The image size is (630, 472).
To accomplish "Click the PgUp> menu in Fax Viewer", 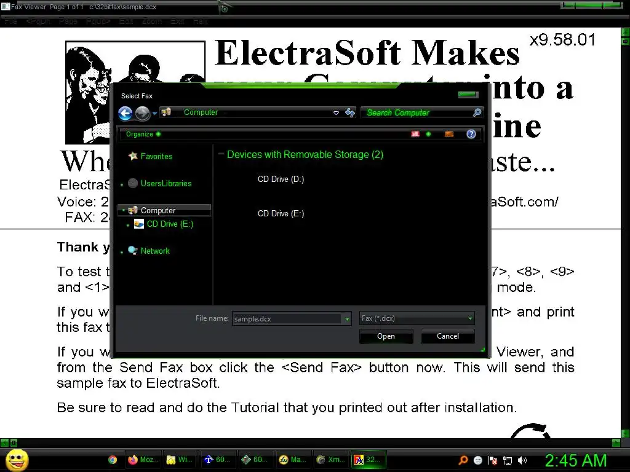I will click(x=98, y=22).
